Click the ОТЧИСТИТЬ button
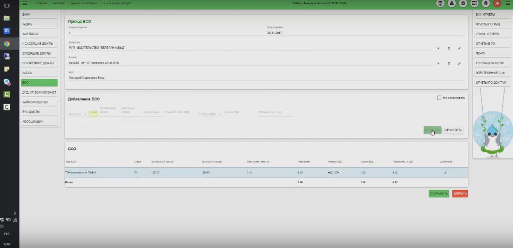This screenshot has height=248, width=513. (453, 130)
